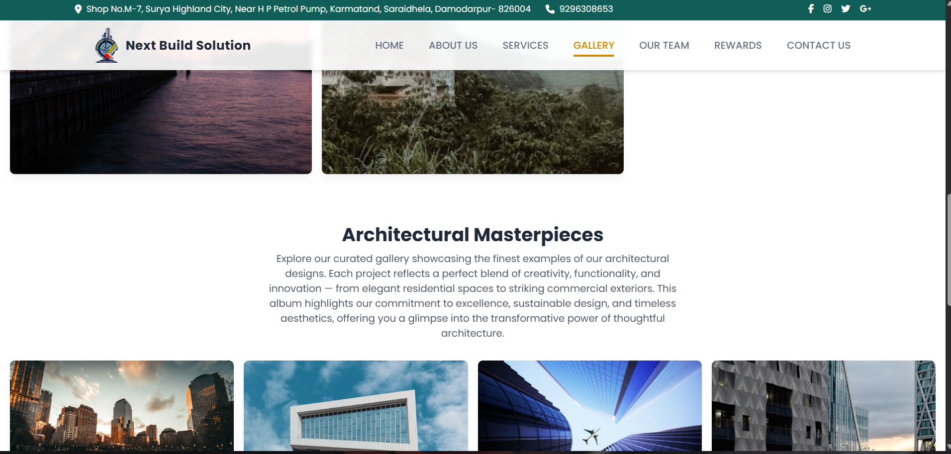Image resolution: width=951 pixels, height=454 pixels.
Task: Select the GALLERY nav item
Action: 594,45
